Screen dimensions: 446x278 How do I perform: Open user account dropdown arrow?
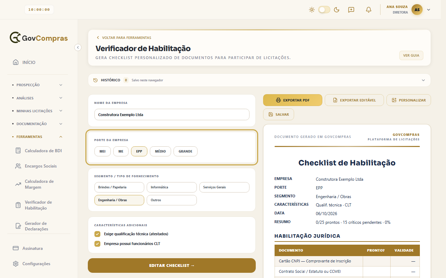click(429, 10)
